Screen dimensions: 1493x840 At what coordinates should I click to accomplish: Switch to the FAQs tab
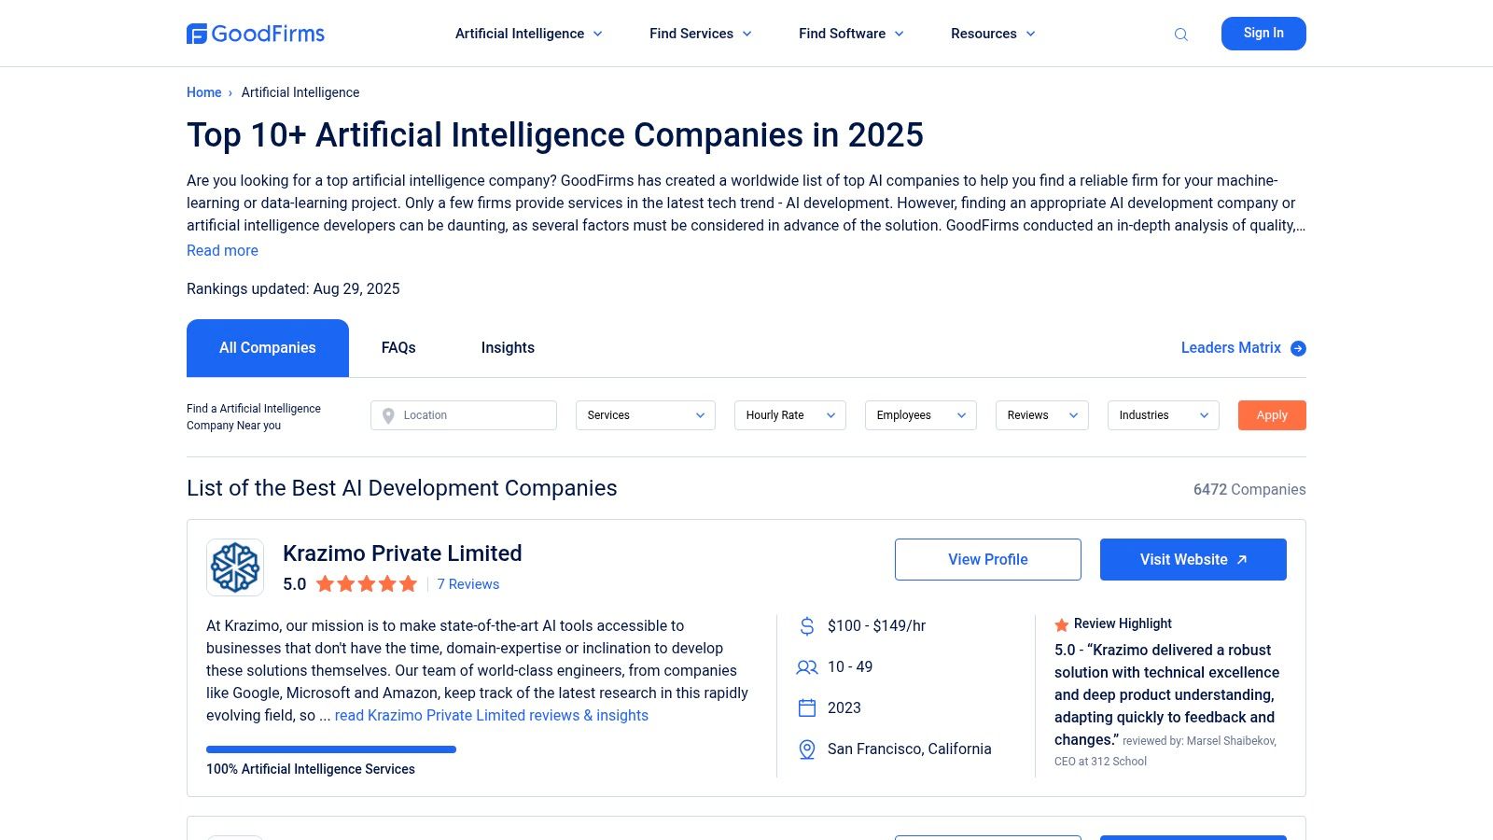398,348
